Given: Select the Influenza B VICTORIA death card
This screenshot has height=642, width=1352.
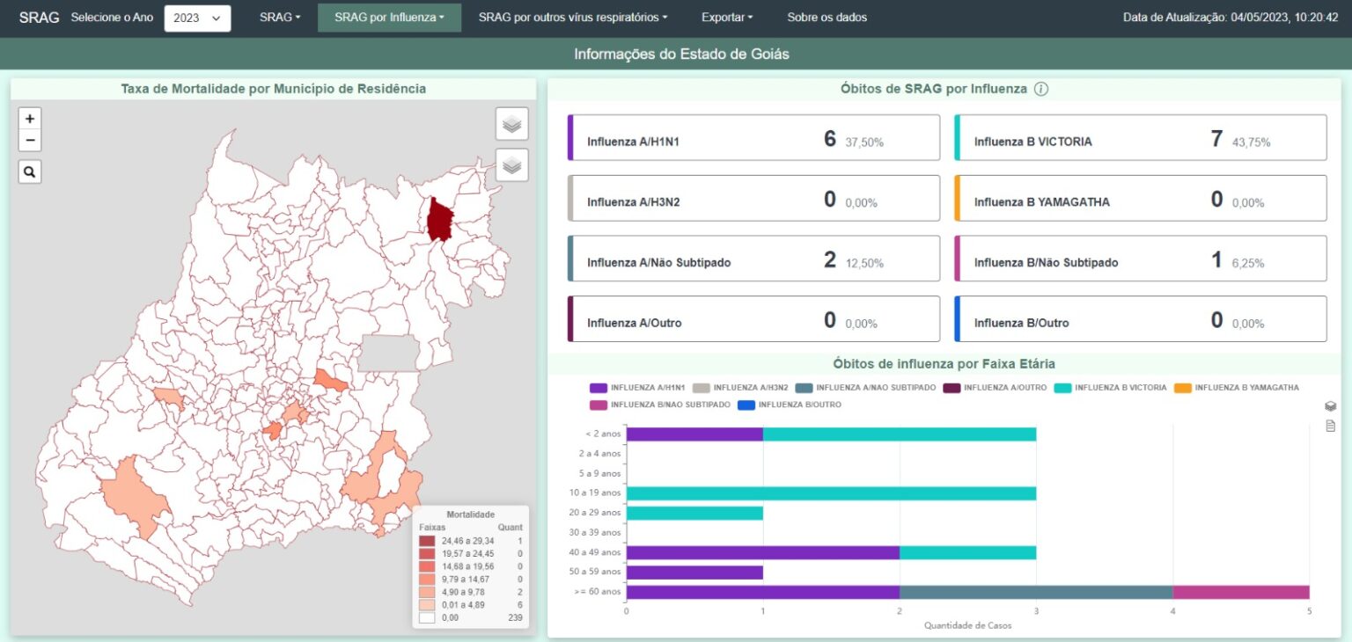Looking at the screenshot, I should point(1141,138).
